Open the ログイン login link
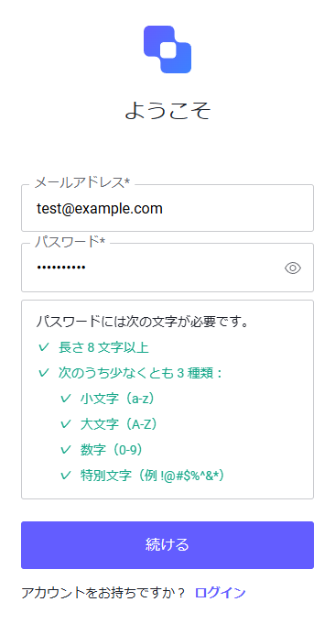Viewport: 335px width, 624px height. [x=221, y=593]
